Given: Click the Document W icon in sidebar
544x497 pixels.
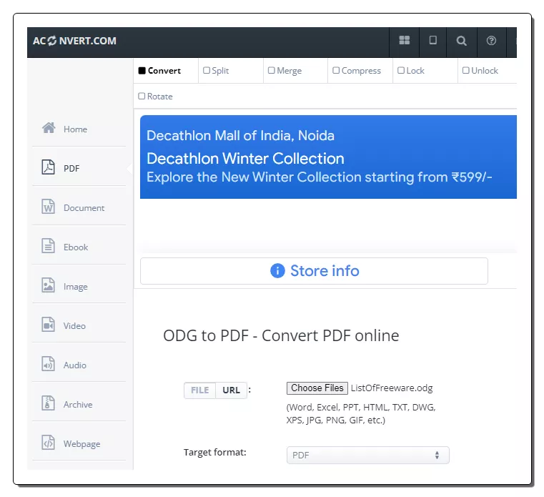Looking at the screenshot, I should [48, 207].
